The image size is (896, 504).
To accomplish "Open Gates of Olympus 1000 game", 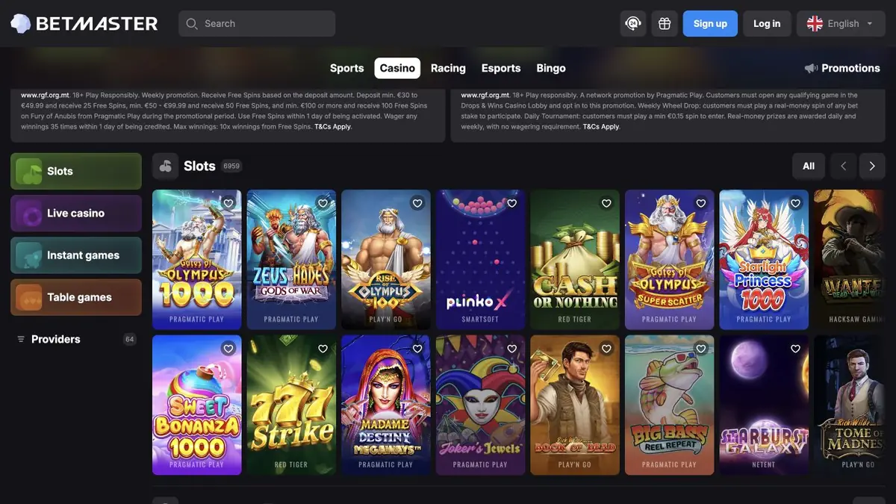I will [197, 260].
